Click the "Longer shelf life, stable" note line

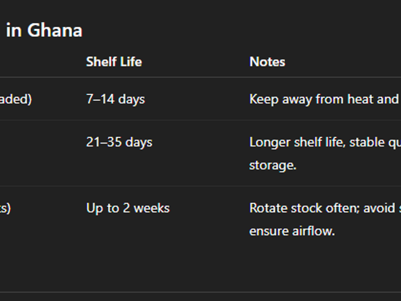click(x=324, y=142)
